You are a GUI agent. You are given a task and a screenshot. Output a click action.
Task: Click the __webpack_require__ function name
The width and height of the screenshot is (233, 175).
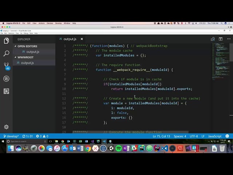pos(131,70)
